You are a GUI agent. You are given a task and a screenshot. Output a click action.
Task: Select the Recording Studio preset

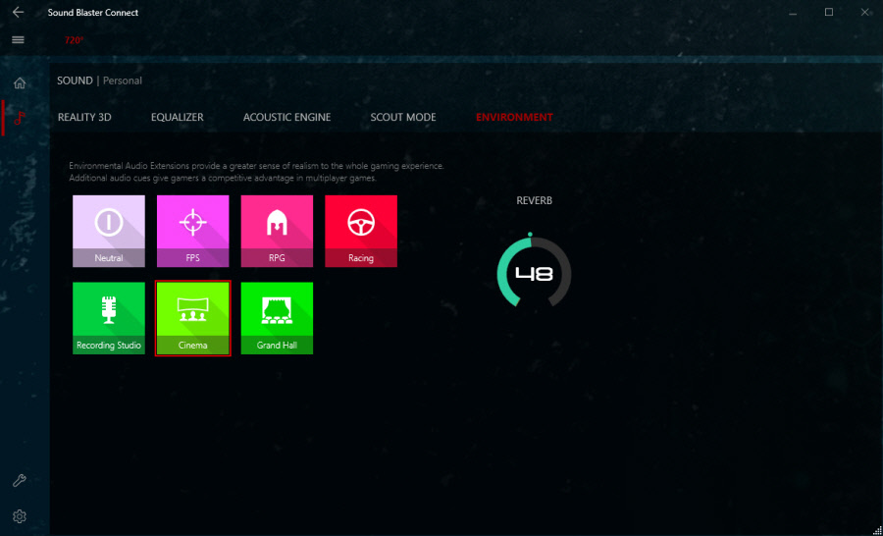(x=109, y=318)
